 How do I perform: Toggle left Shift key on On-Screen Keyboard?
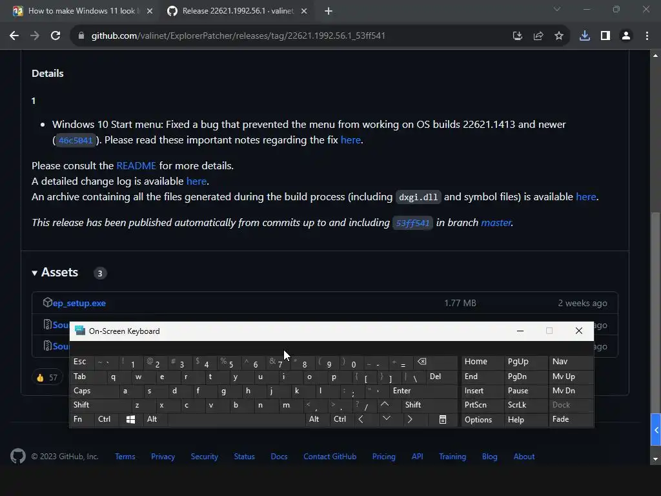tap(100, 405)
